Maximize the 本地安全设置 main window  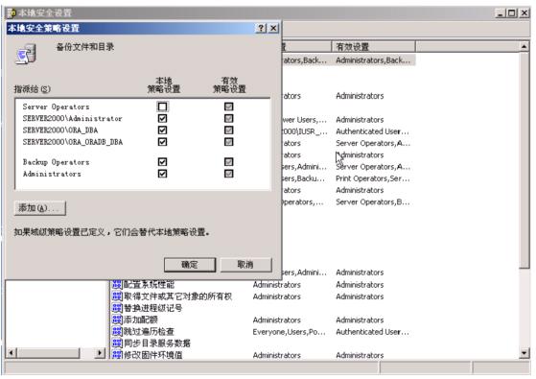(511, 13)
